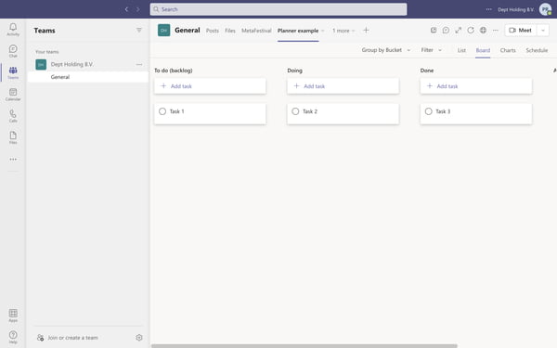Image resolution: width=557 pixels, height=348 pixels.
Task: Select the Planner example tab
Action: (298, 31)
